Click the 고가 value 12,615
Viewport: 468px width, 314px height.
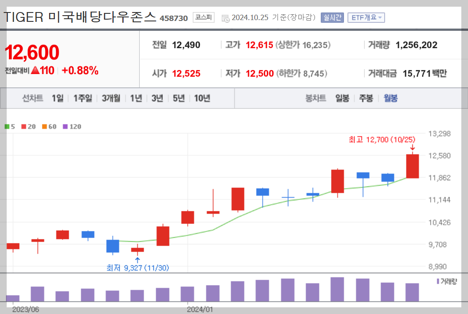[259, 45]
